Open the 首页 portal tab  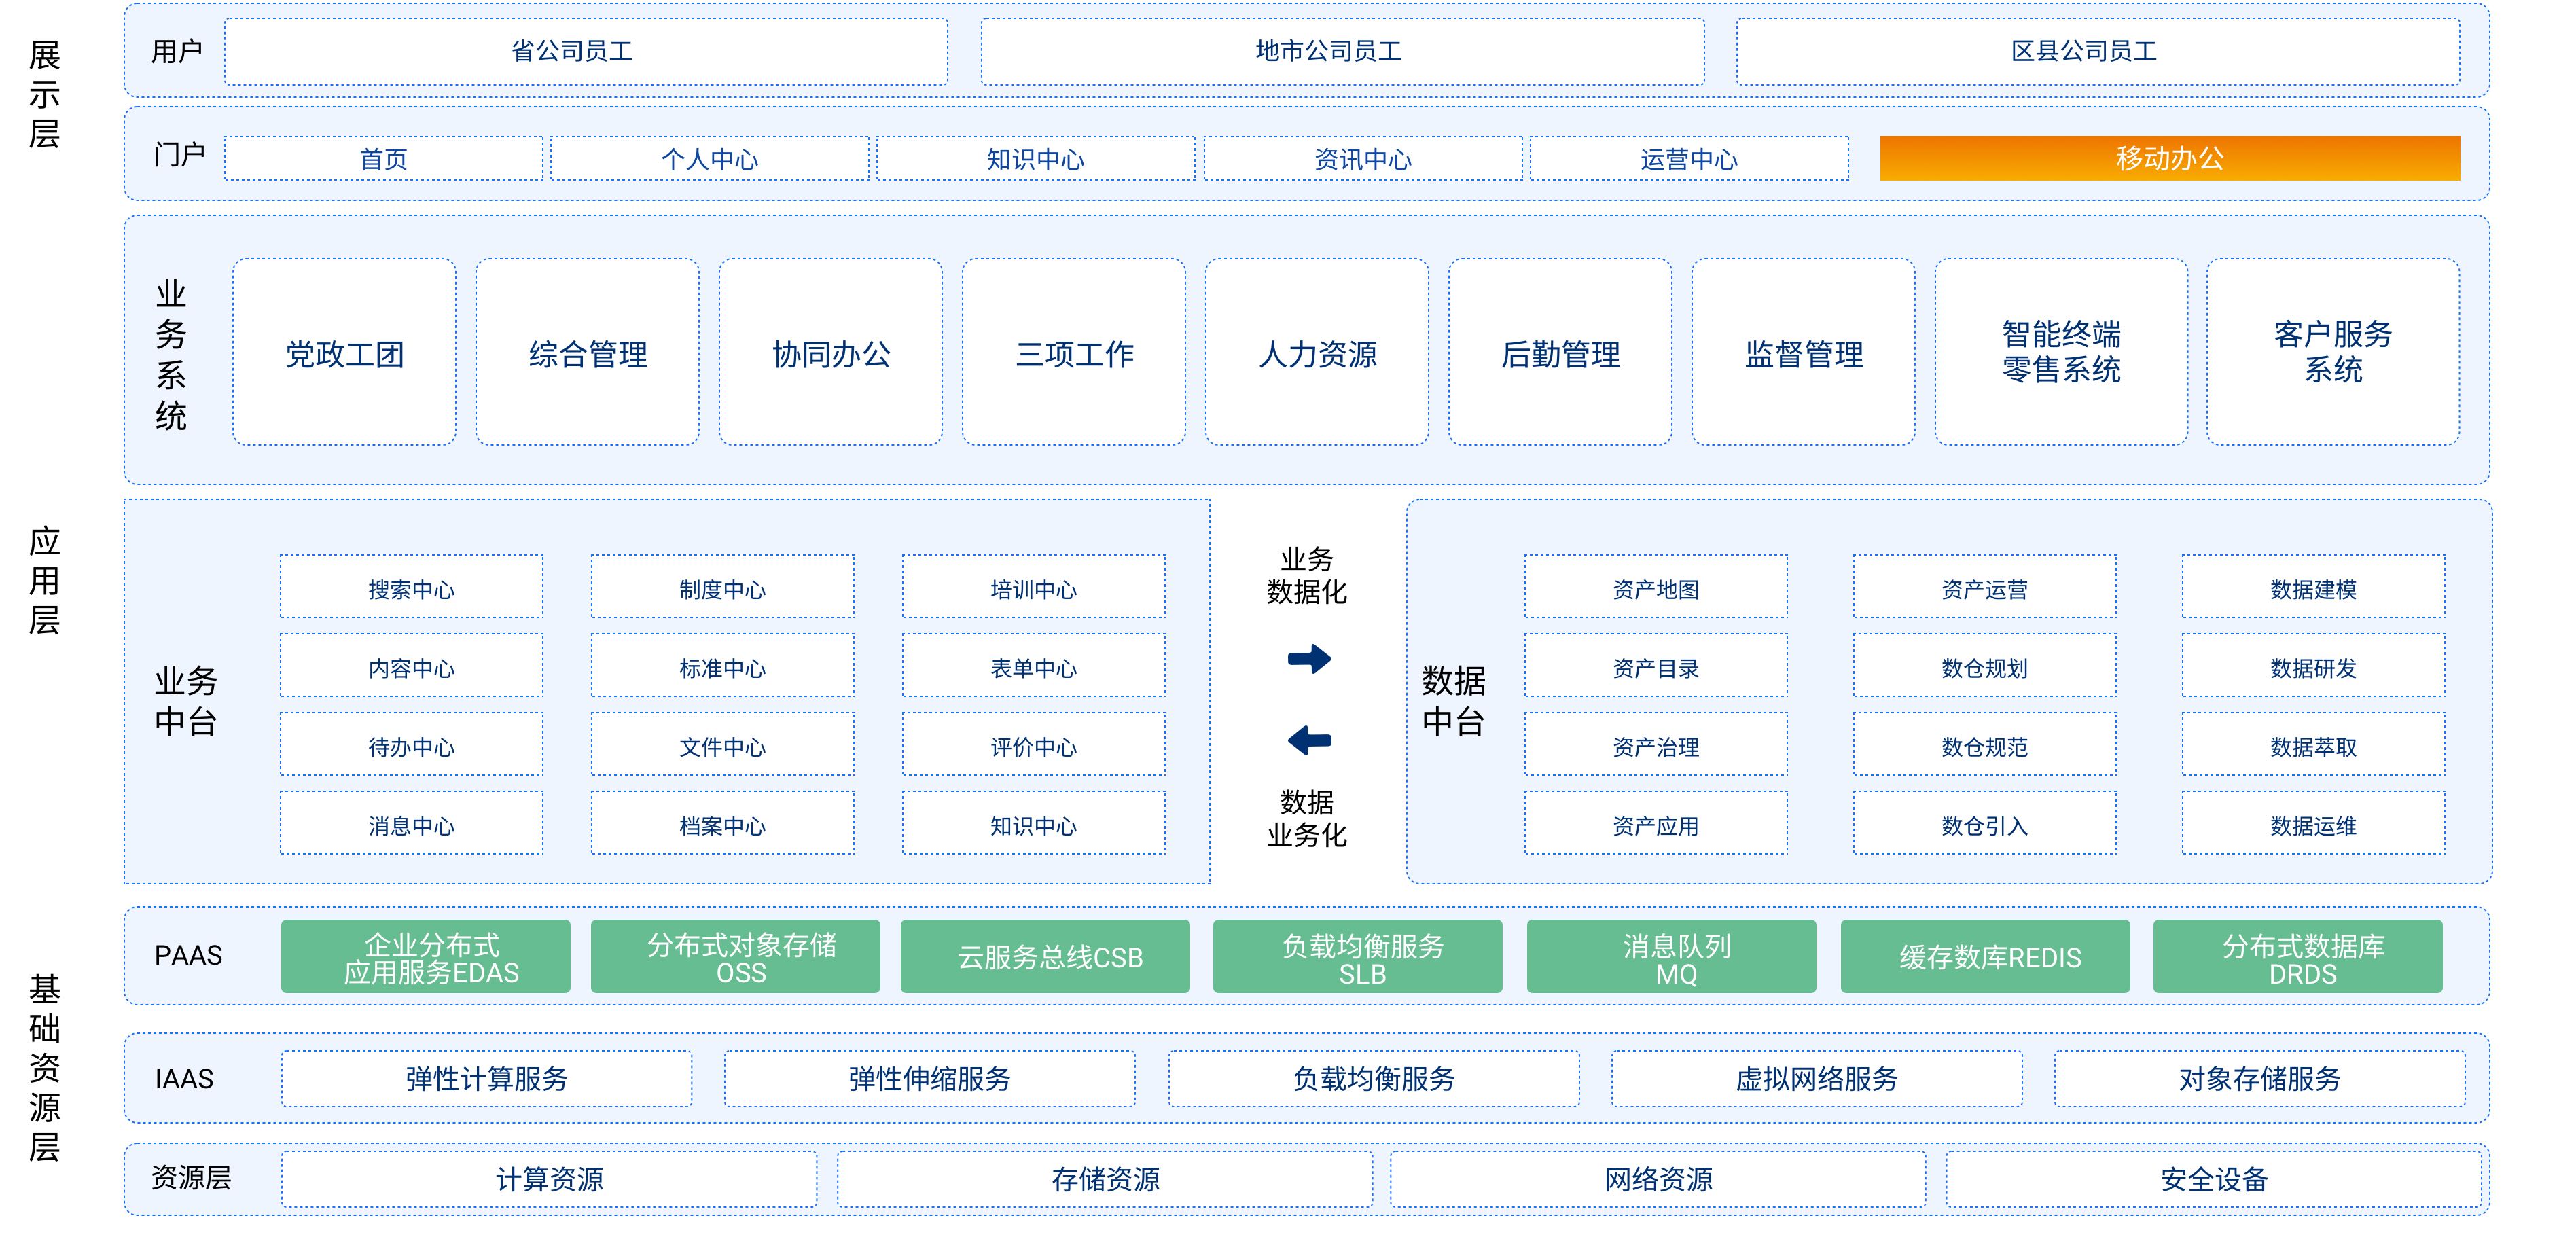383,159
